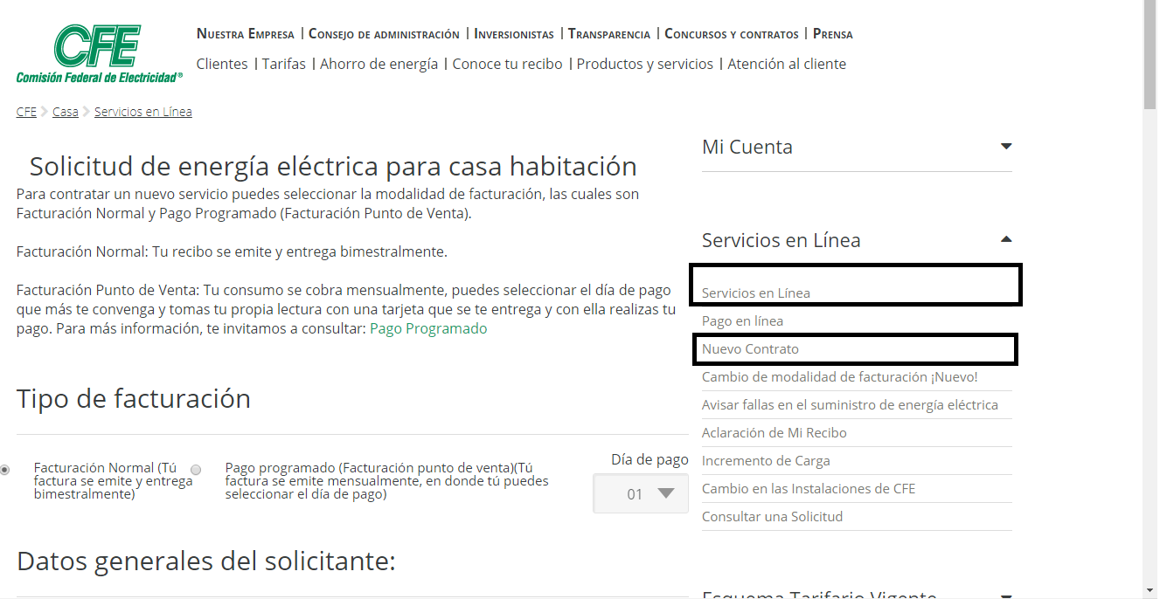Viewport: 1160px width, 599px height.
Task: Click CFE breadcrumb link
Action: click(x=26, y=112)
